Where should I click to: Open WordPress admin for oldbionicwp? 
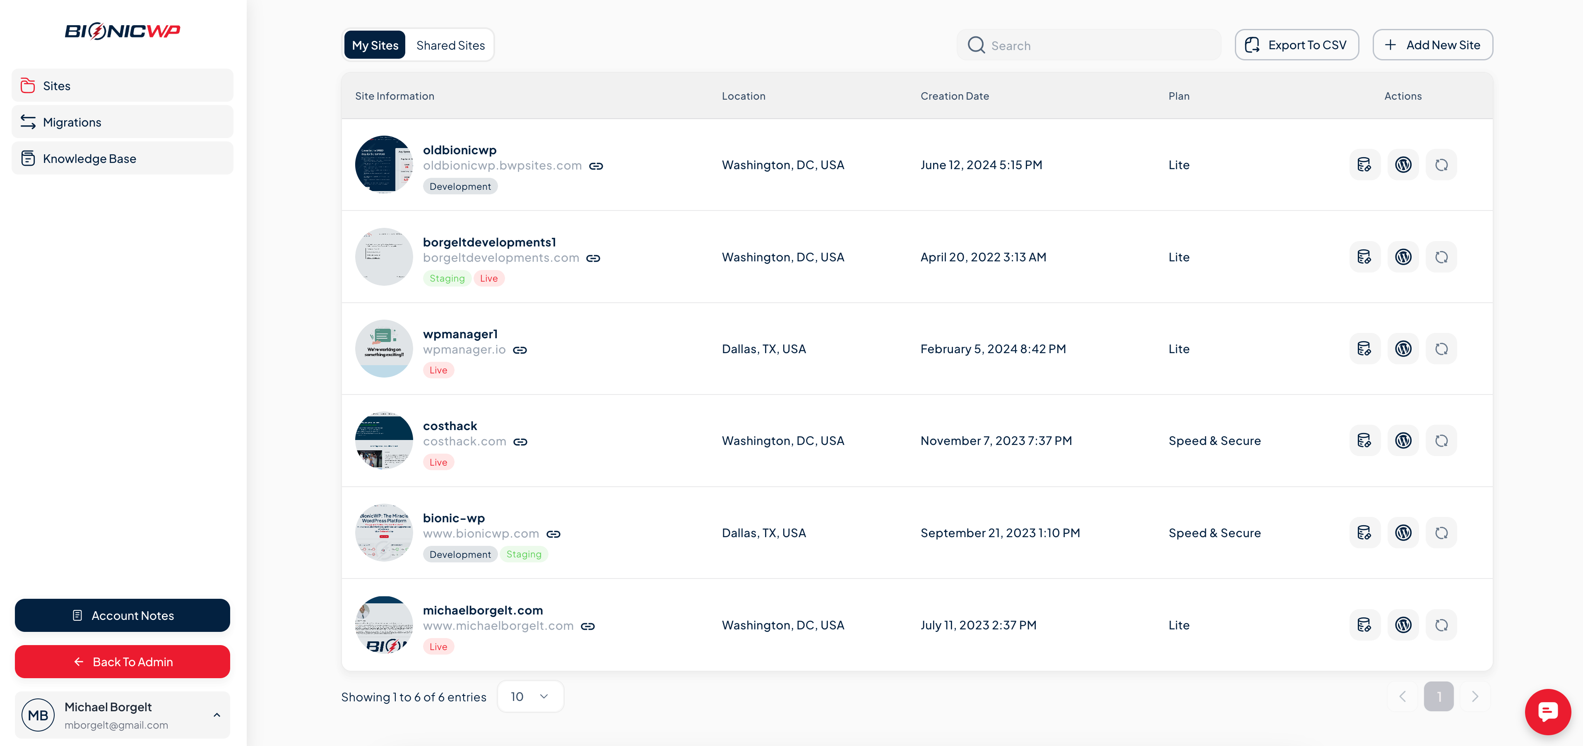1403,165
